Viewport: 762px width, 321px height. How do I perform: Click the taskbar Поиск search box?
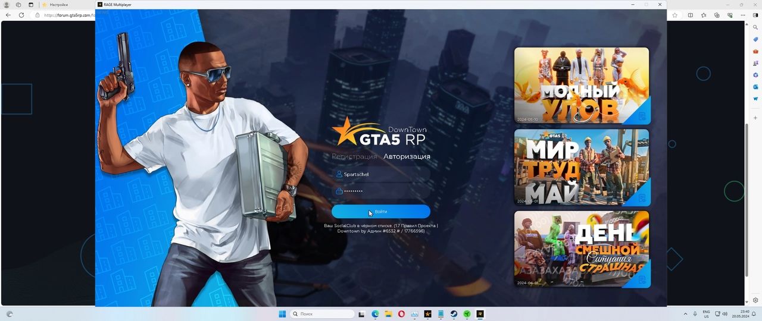(322, 314)
